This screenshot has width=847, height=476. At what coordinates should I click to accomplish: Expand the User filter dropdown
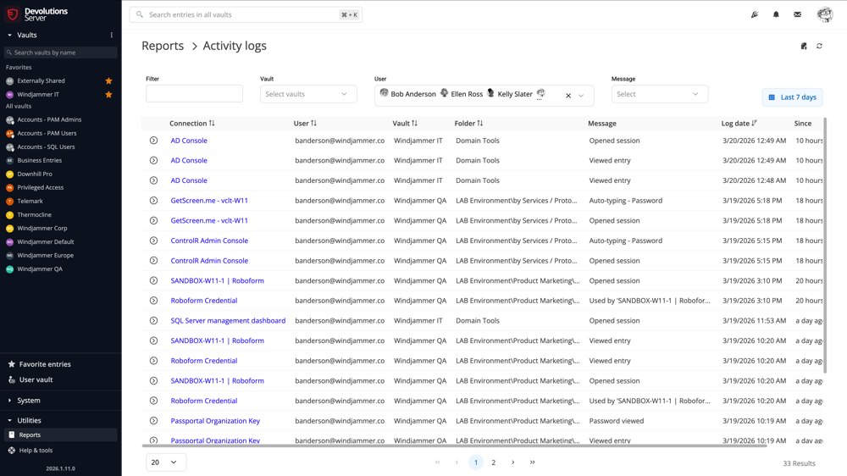click(581, 96)
